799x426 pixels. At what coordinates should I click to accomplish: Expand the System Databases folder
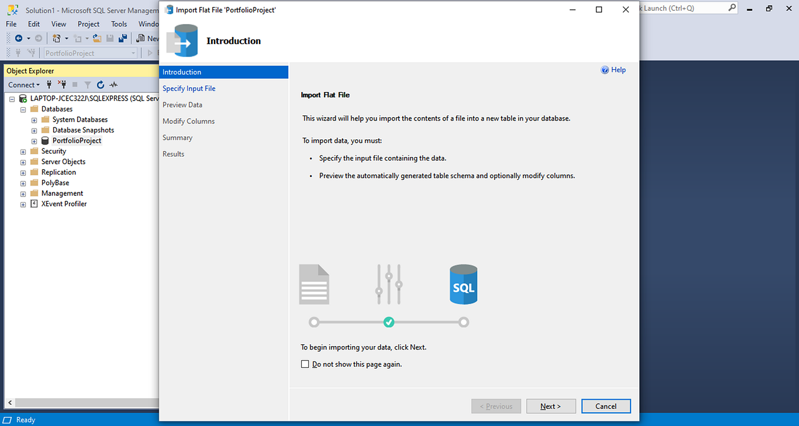coord(34,120)
